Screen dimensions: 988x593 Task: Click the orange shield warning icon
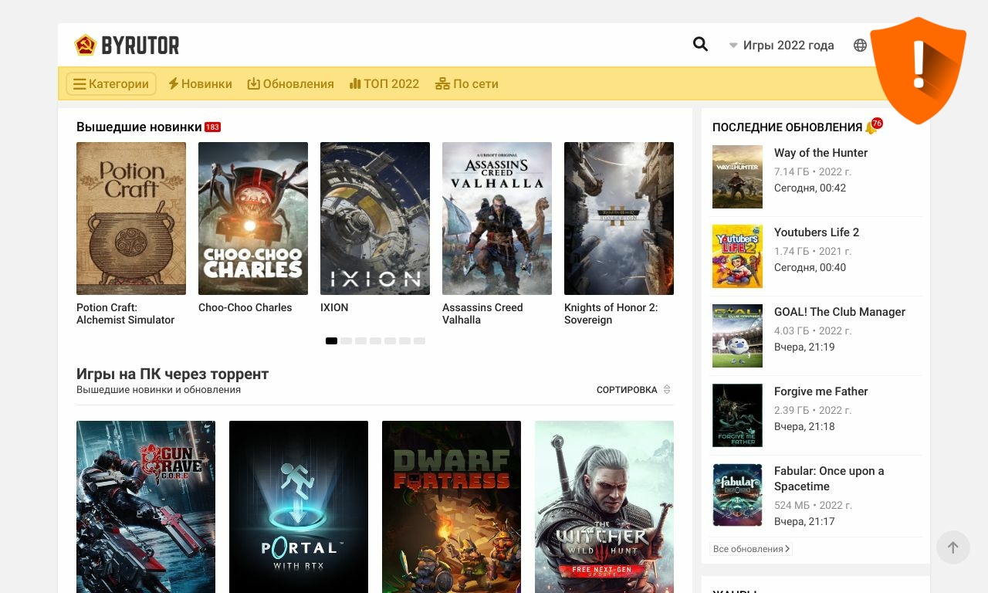(x=918, y=69)
